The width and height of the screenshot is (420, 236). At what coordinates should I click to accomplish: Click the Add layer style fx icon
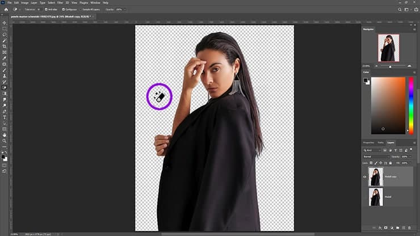380,228
